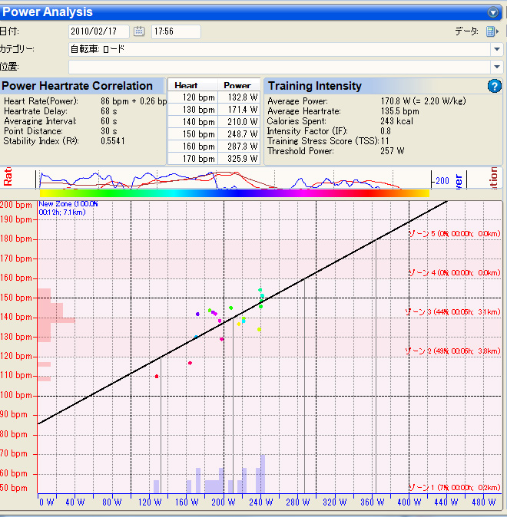Click the Power Heartrate Correlation heading
The height and width of the screenshot is (517, 507).
[77, 86]
